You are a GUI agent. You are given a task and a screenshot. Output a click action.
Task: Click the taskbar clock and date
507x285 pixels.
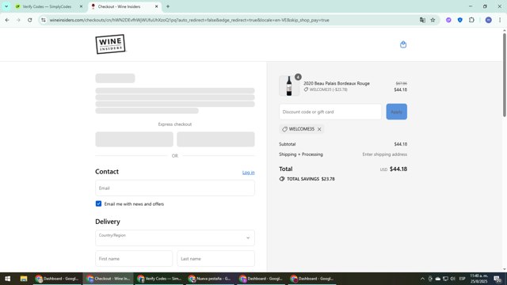pyautogui.click(x=478, y=279)
